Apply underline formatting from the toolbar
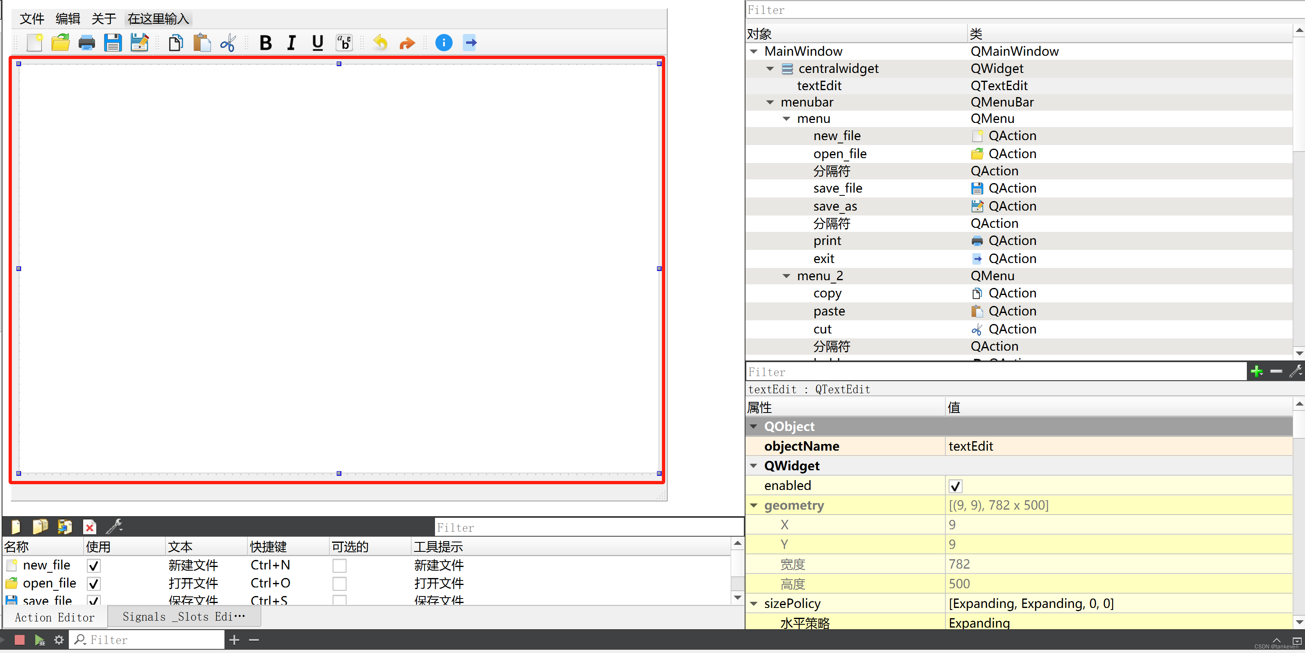 317,43
